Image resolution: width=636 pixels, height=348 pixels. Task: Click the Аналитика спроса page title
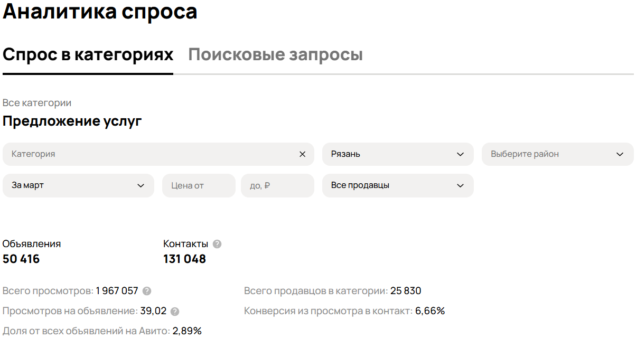click(x=100, y=12)
